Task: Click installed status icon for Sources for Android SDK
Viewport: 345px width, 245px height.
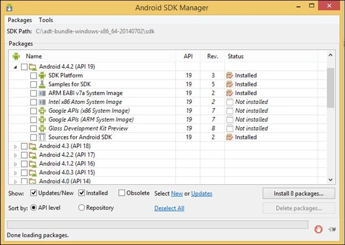Action: pyautogui.click(x=229, y=137)
